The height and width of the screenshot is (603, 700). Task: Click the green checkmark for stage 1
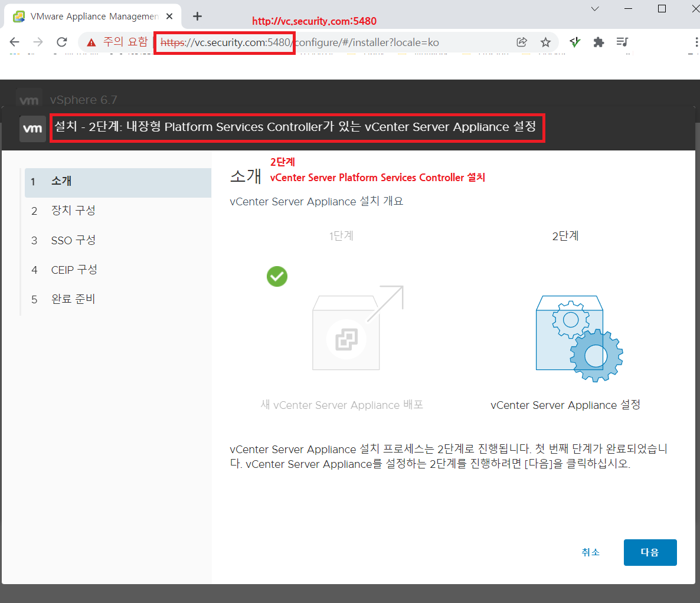277,276
